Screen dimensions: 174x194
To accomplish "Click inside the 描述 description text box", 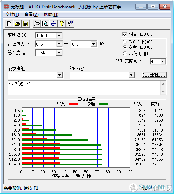I will pyautogui.click(x=84, y=88).
